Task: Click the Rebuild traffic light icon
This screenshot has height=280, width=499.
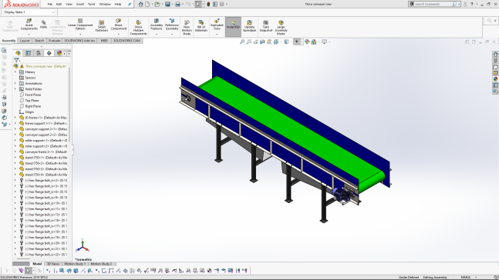Action: pos(208,4)
